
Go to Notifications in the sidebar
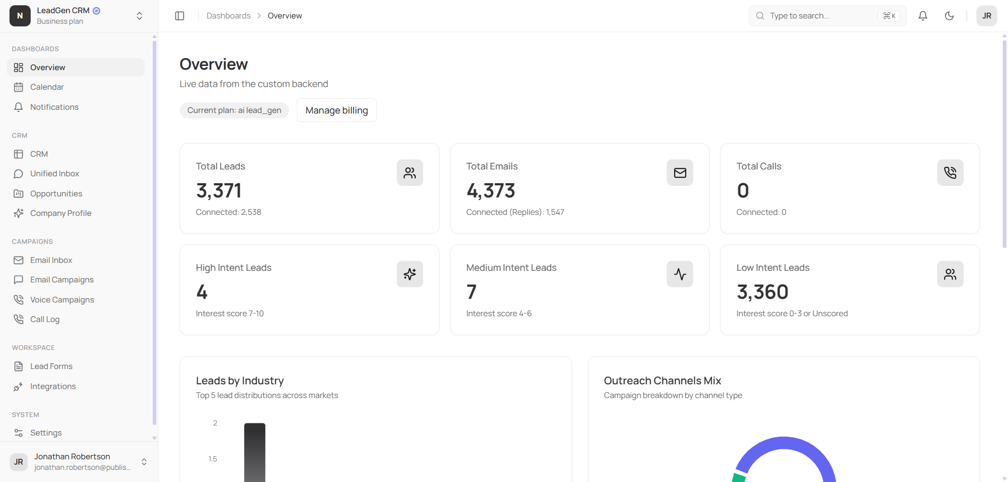[x=76, y=107]
